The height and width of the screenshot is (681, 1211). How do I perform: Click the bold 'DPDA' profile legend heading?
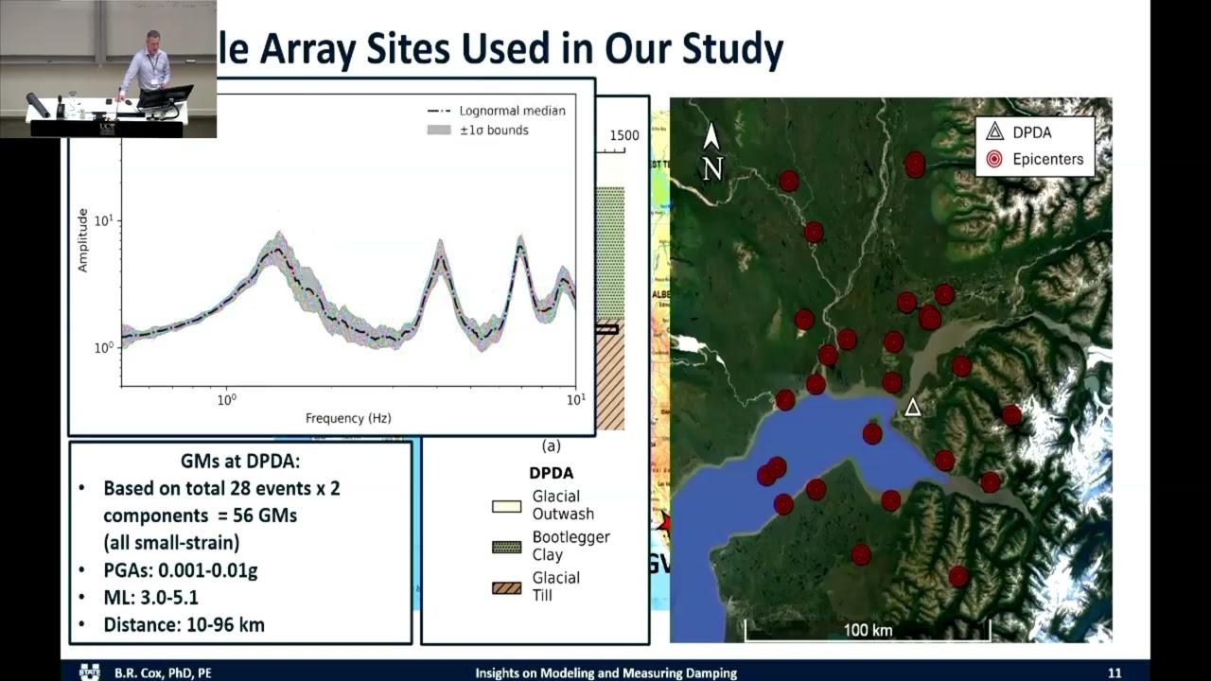551,473
